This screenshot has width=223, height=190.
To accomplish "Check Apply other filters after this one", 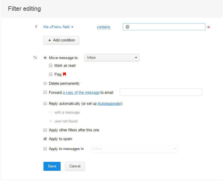I will coord(45,130).
